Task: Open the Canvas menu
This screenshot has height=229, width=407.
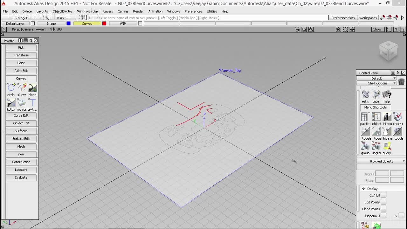Action: click(123, 11)
